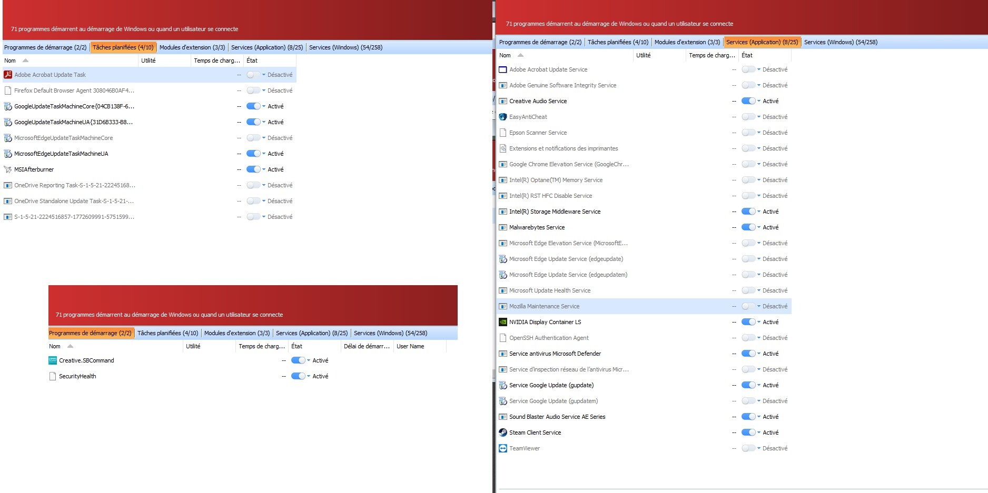Open state dropdown arrow for Service antivirus Microsoft Defender
The width and height of the screenshot is (988, 493).
(759, 354)
